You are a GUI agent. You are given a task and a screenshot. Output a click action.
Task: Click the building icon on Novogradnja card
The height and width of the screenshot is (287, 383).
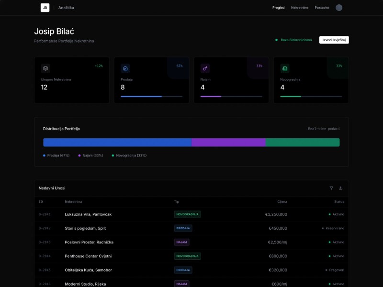pos(285,68)
